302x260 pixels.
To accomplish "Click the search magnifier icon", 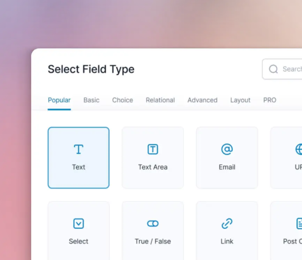I will [273, 69].
